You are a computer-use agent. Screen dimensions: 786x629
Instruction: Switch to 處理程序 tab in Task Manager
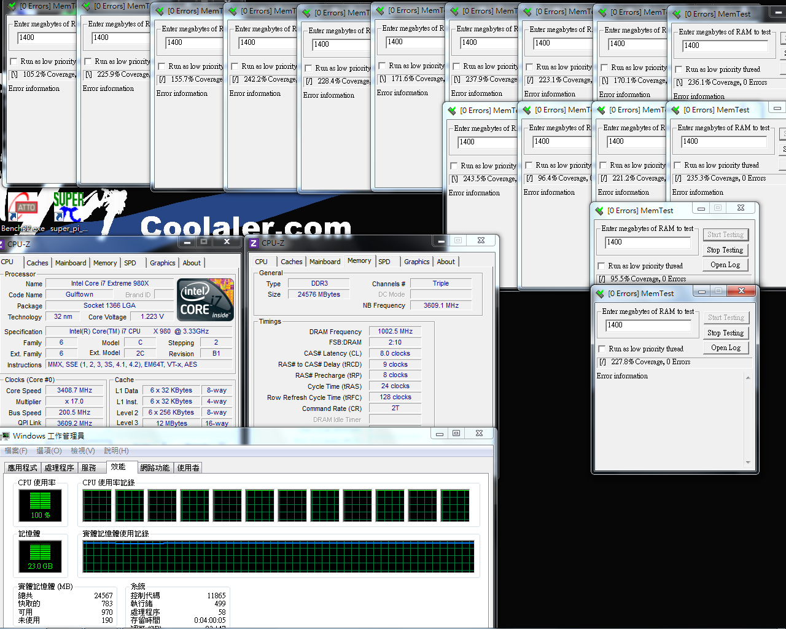(59, 468)
